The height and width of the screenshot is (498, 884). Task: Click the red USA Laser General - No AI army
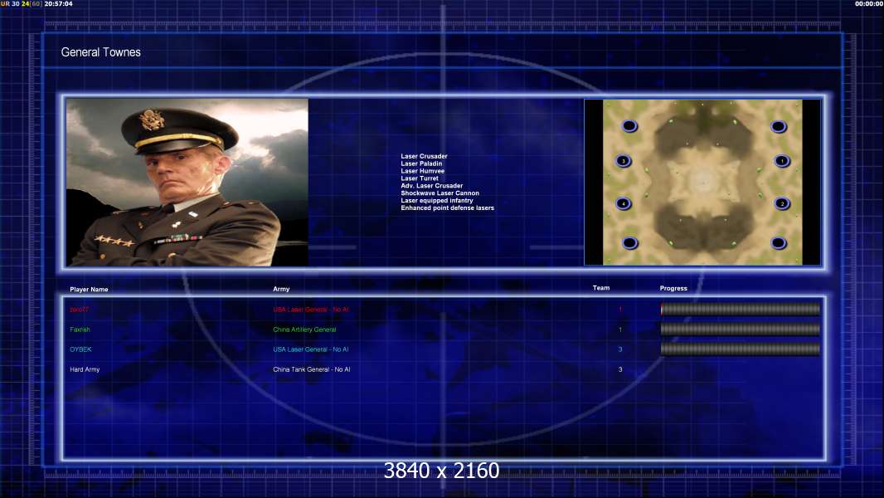click(x=311, y=310)
